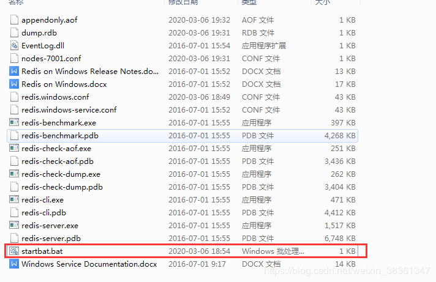The image size is (436, 282).
Task: Click the redis-benchmark.pdb file icon
Action: click(14, 136)
